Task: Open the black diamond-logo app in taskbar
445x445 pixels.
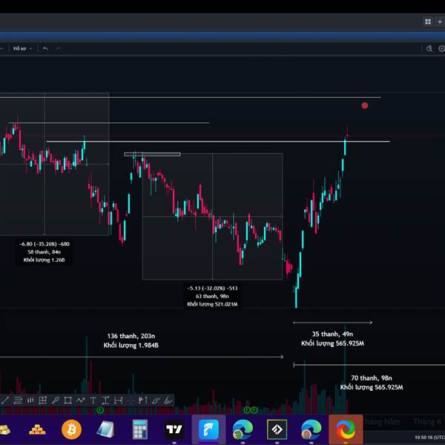Action: [277, 429]
